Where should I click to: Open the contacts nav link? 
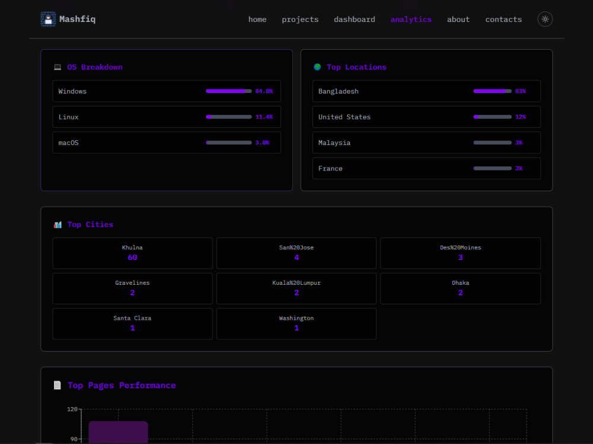click(503, 20)
